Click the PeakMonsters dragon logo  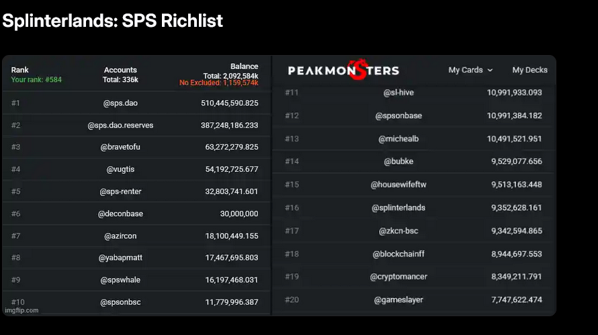pyautogui.click(x=343, y=70)
